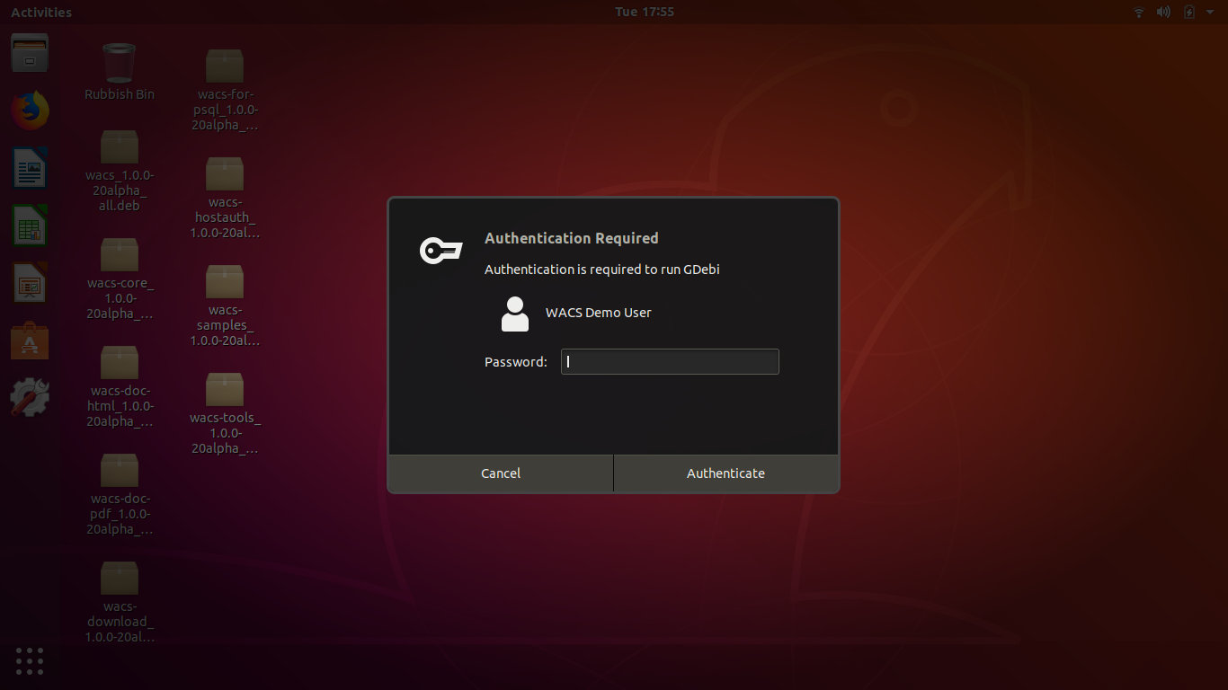This screenshot has height=690, width=1228.
Task: Open the Files manager in the dock
Action: (x=30, y=52)
